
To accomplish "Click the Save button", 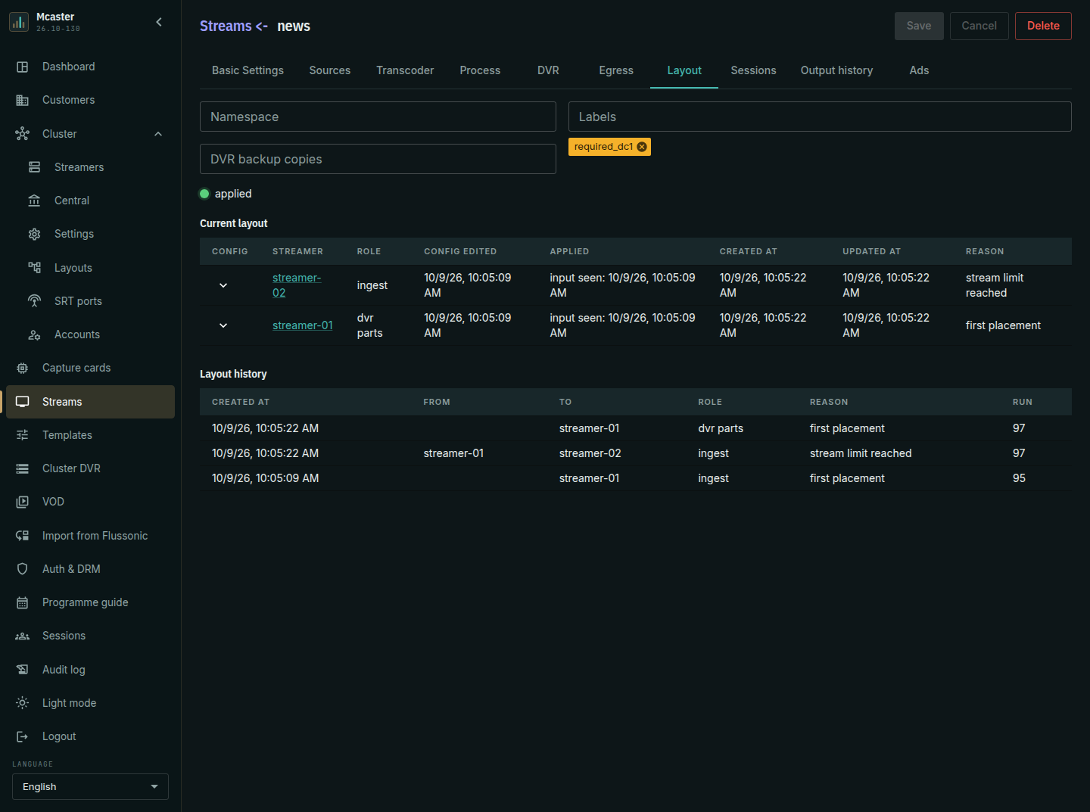I will [x=919, y=26].
